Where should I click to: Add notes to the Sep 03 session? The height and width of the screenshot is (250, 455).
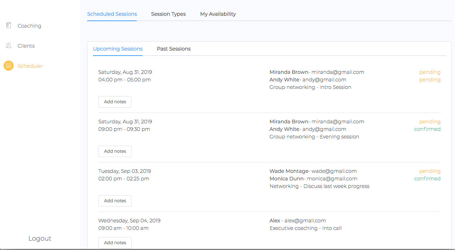click(115, 201)
